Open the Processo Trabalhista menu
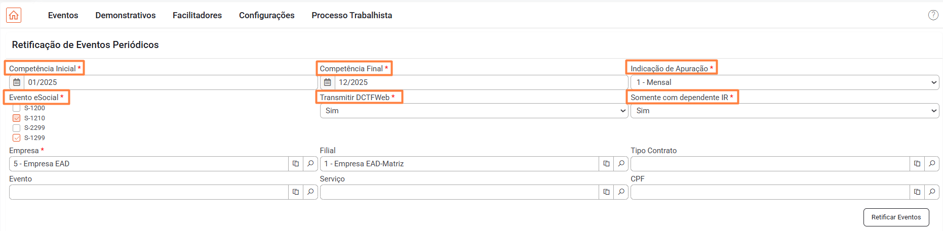This screenshot has width=943, height=231. coord(351,15)
